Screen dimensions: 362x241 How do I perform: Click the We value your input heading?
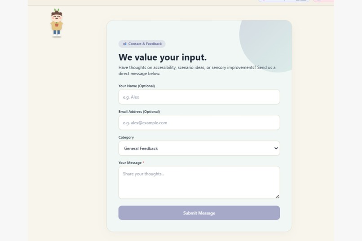tap(163, 57)
